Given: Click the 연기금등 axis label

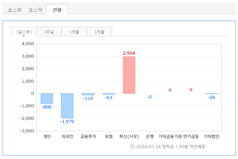Looking at the screenshot, I should [x=191, y=136].
